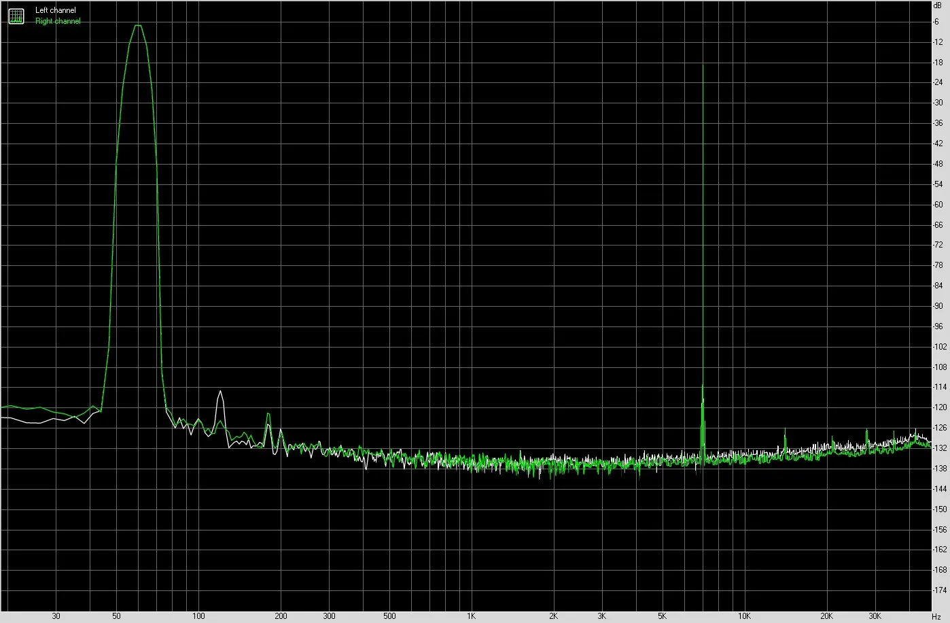
Task: Click the "200" frequency axis label
Action: (281, 616)
